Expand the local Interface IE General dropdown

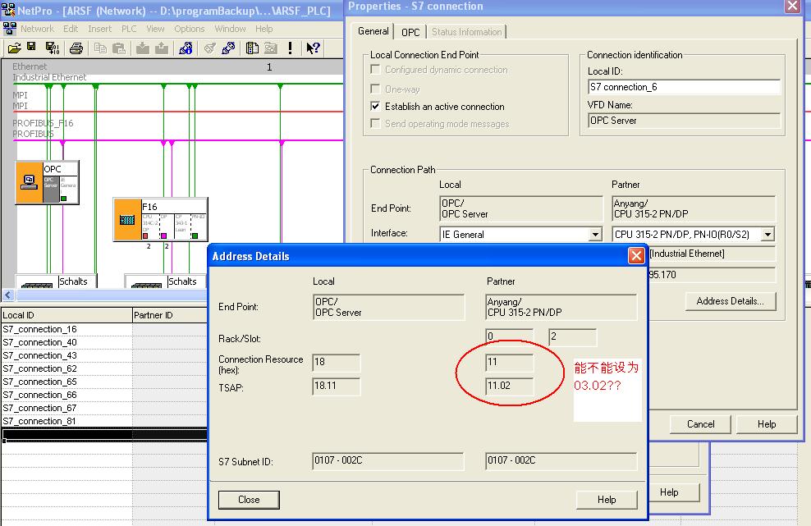pyautogui.click(x=596, y=235)
